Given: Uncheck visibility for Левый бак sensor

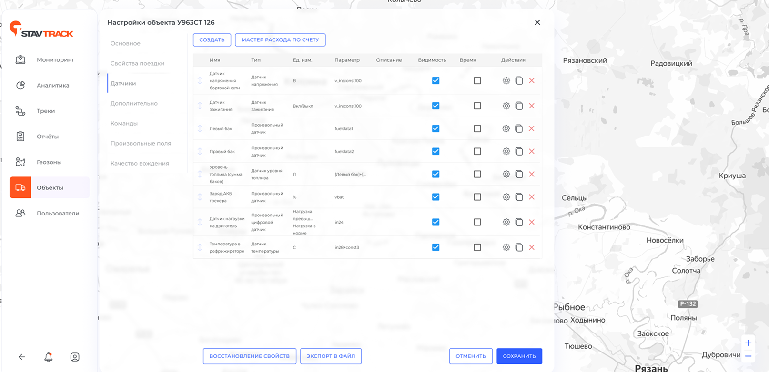Looking at the screenshot, I should pyautogui.click(x=435, y=128).
